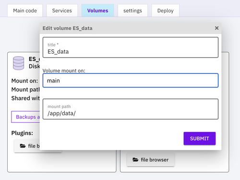Screen dimensions: 240x180
Task: Switch to the Main code tab
Action: [x=25, y=11]
